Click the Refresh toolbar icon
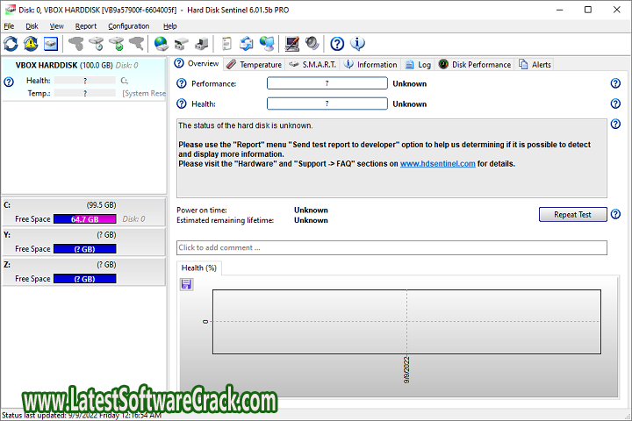This screenshot has width=632, height=421. 11,43
